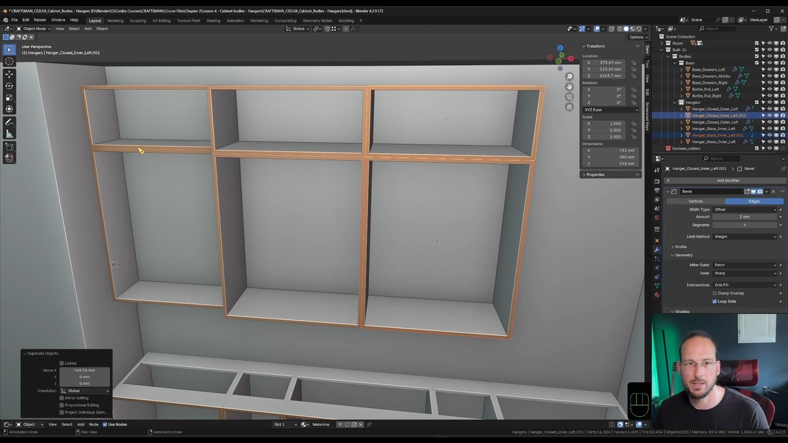Select the Measure tool

[x=9, y=134]
